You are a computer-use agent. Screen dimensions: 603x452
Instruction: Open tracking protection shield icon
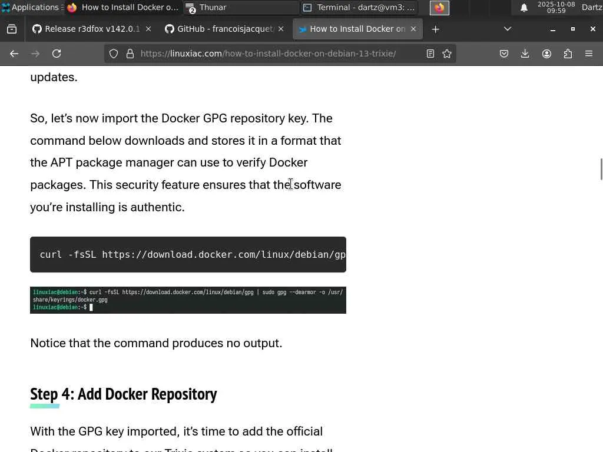click(114, 54)
